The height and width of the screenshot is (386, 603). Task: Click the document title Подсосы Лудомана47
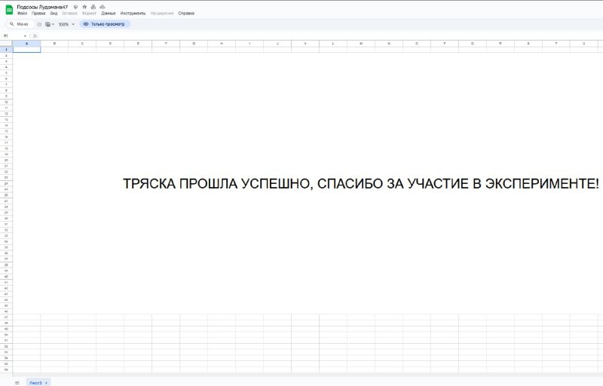(x=42, y=7)
